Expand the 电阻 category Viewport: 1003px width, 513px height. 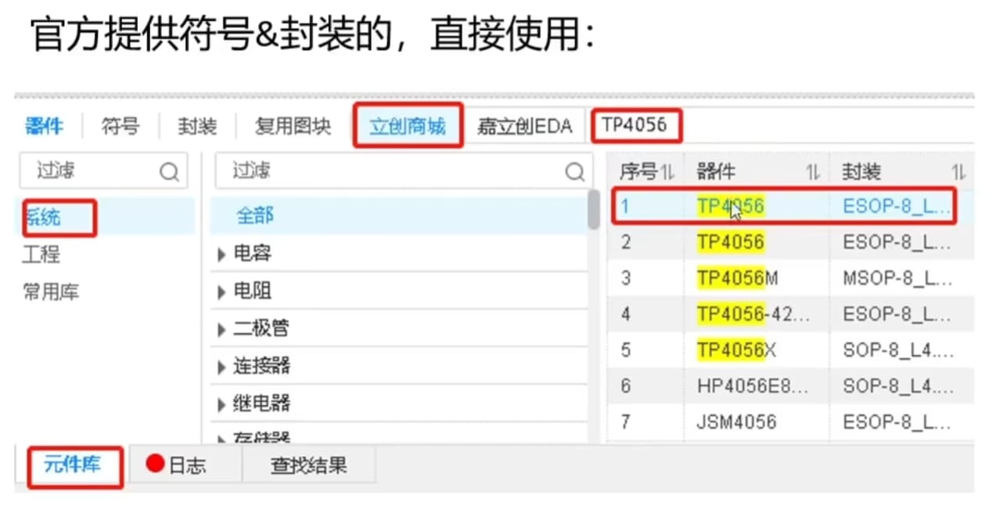[222, 292]
